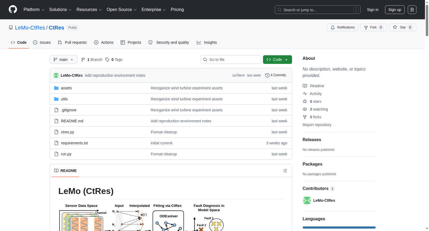The width and height of the screenshot is (429, 231).
Task: Click LeMo-CtRes avatar in commit row
Action: coord(56,75)
